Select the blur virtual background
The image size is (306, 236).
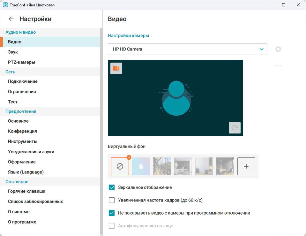click(x=141, y=166)
